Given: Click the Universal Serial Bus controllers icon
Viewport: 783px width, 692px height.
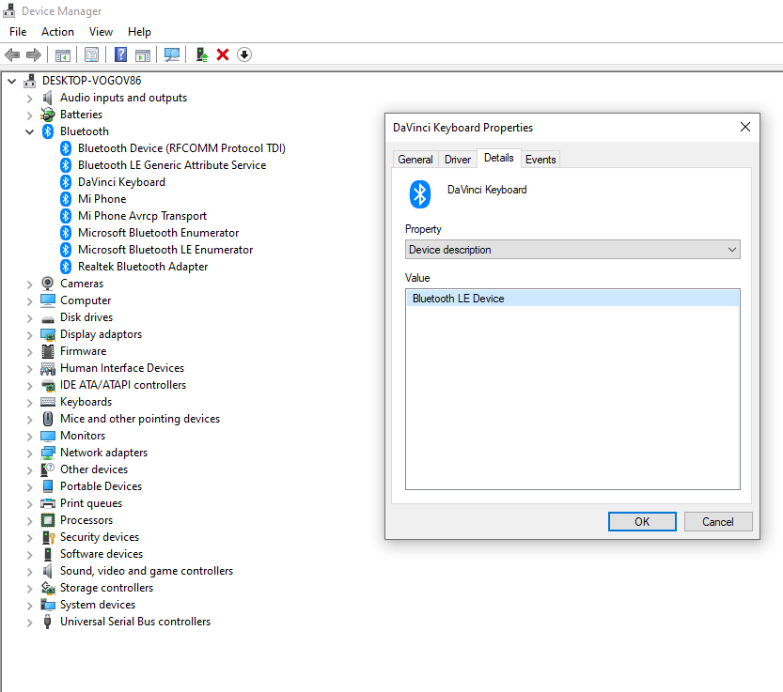Looking at the screenshot, I should coord(47,622).
